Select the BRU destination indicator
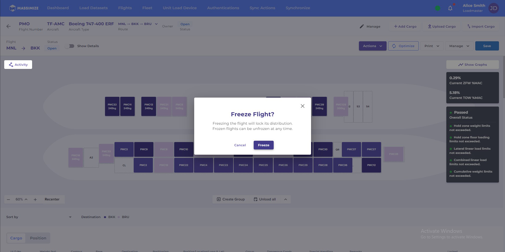 [119, 217]
